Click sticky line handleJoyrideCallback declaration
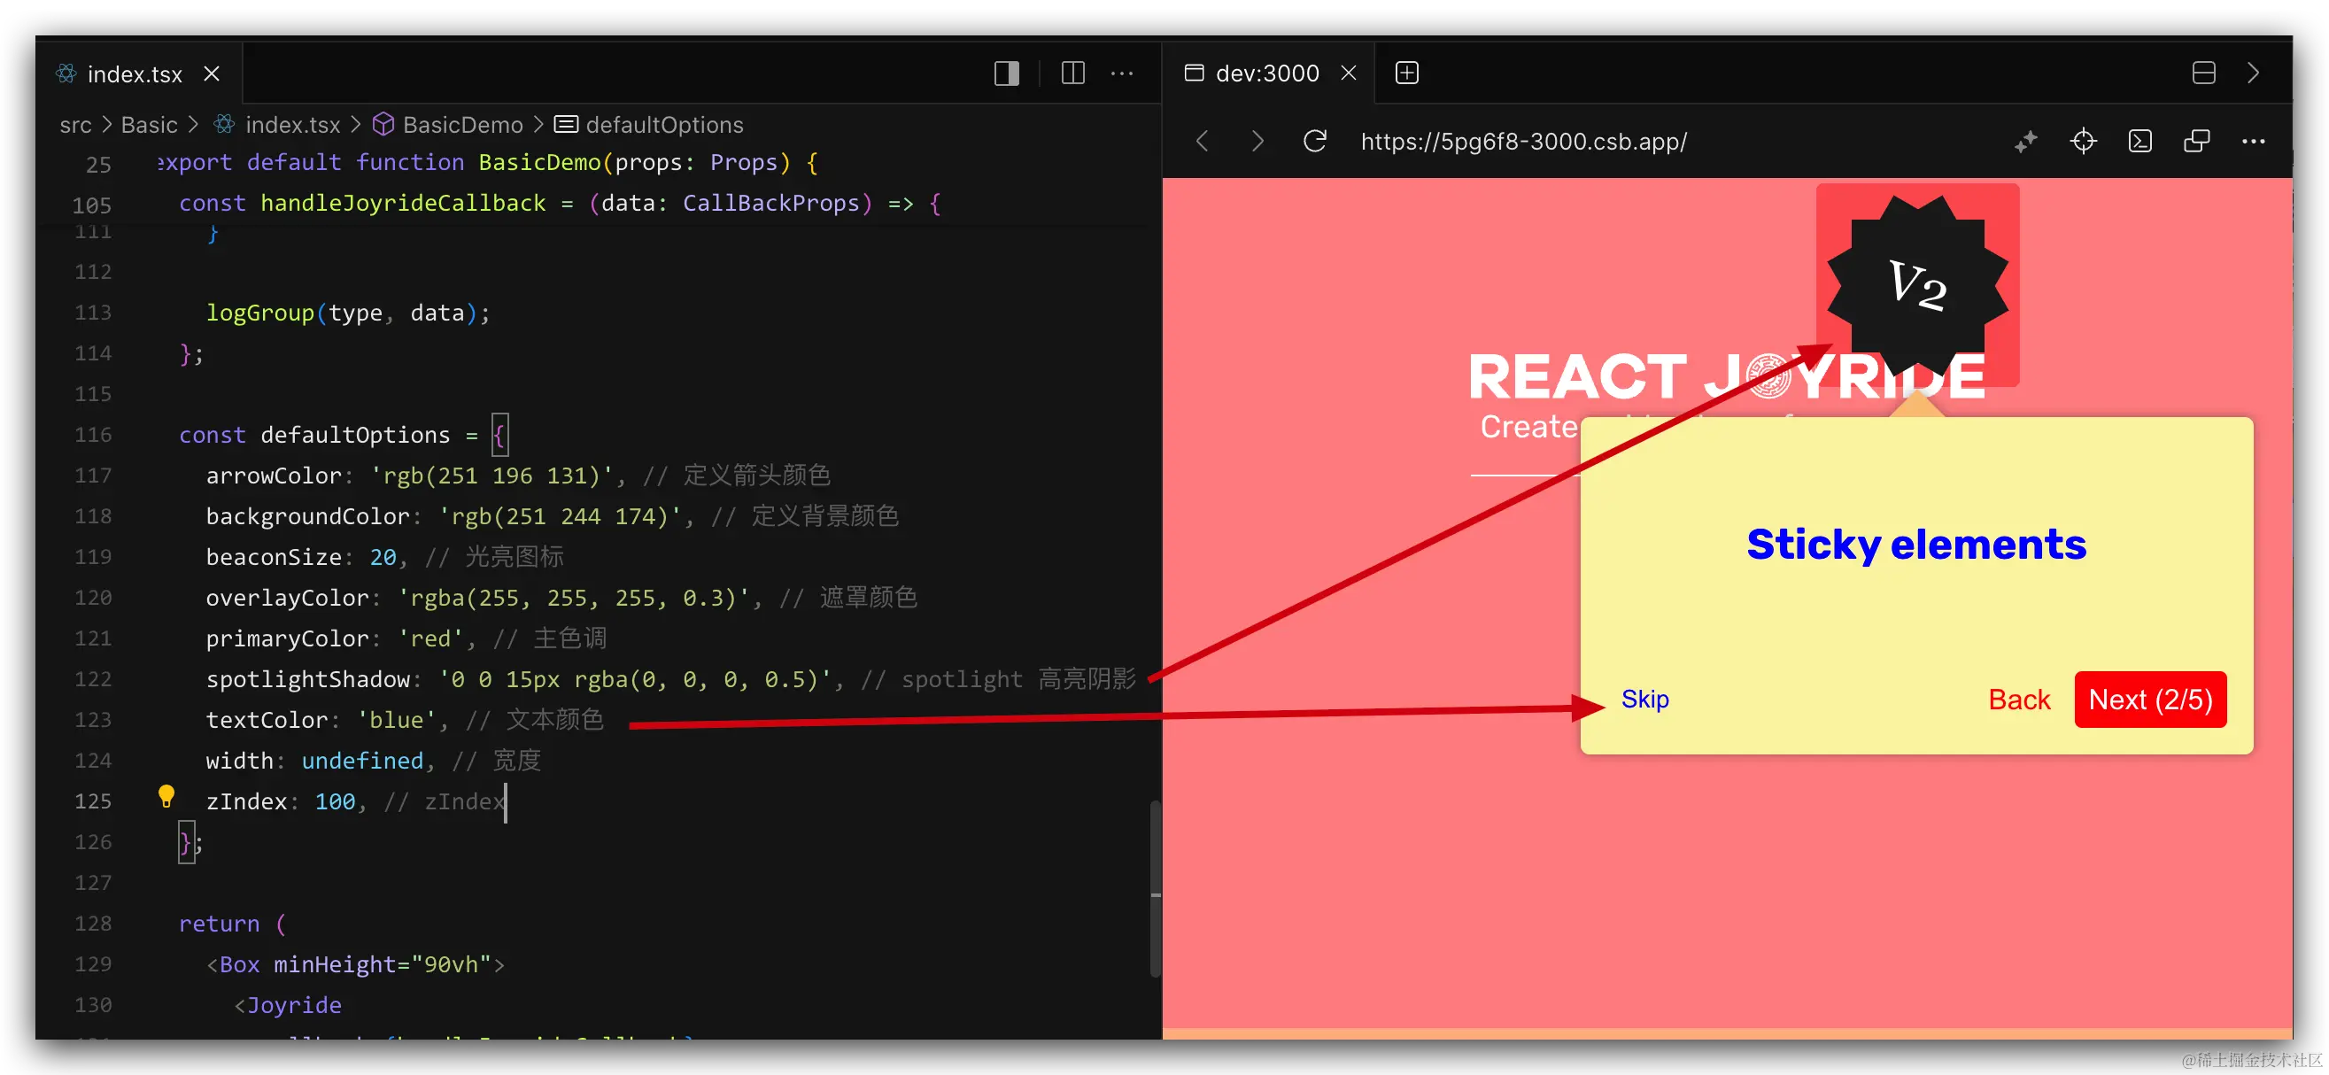Image resolution: width=2329 pixels, height=1075 pixels. tap(560, 204)
